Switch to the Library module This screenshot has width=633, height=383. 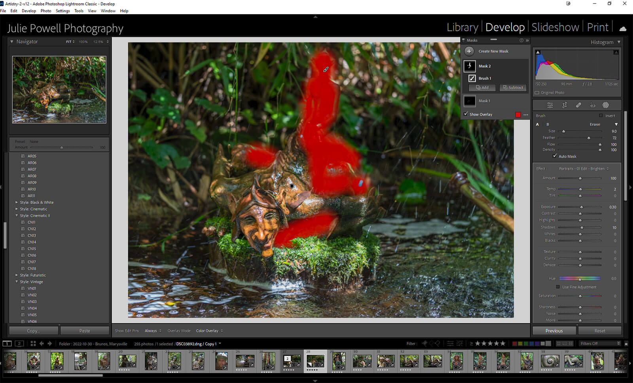[x=462, y=27]
